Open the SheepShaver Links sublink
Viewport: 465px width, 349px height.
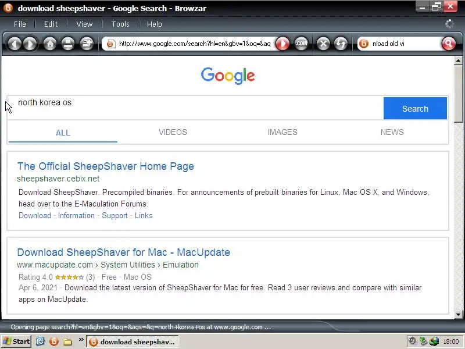point(144,215)
